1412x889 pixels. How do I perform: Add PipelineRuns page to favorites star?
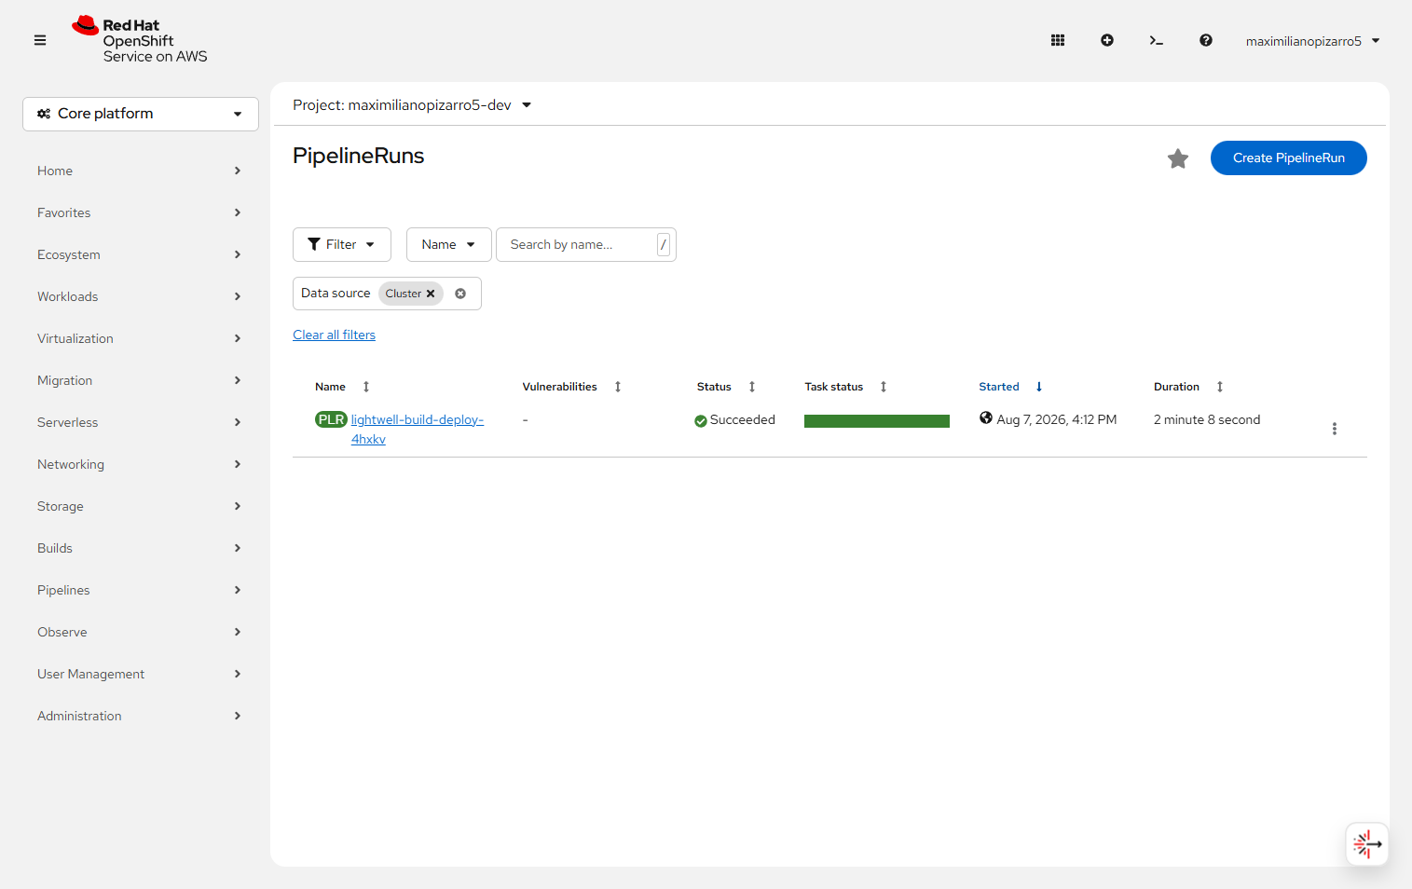[1178, 158]
